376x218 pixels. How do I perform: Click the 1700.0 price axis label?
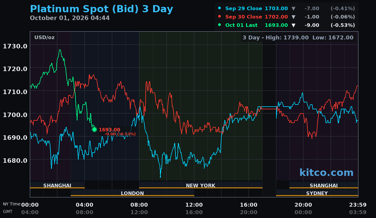click(15, 115)
